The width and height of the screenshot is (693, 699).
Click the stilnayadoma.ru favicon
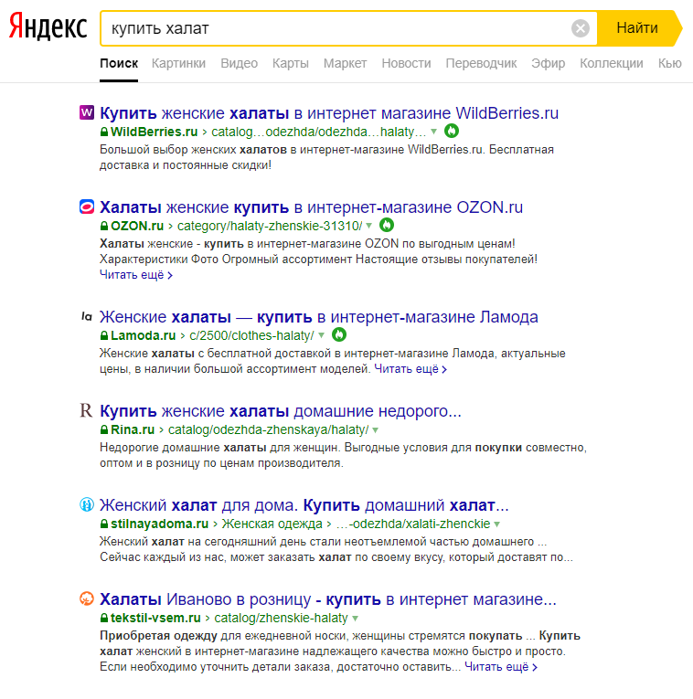[x=87, y=504]
